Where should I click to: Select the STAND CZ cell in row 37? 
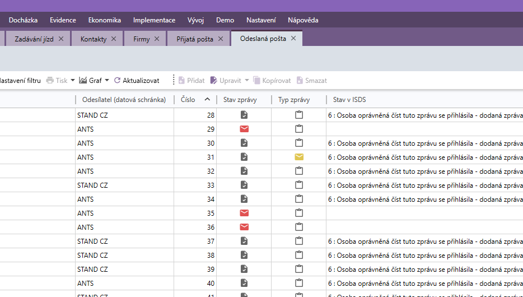click(x=92, y=241)
